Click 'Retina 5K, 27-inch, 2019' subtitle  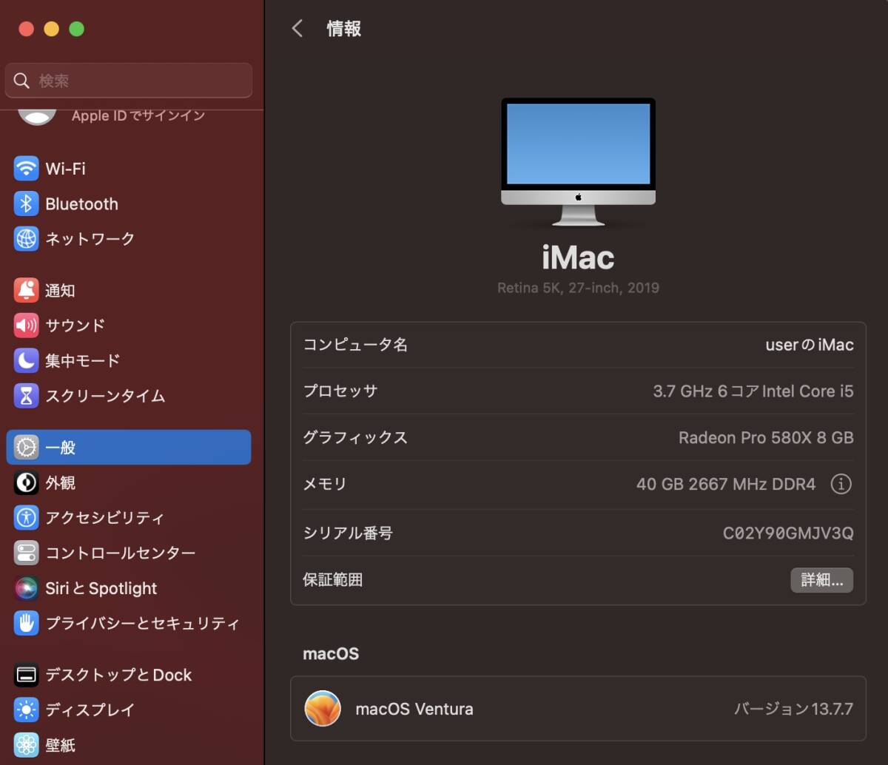[x=578, y=288]
